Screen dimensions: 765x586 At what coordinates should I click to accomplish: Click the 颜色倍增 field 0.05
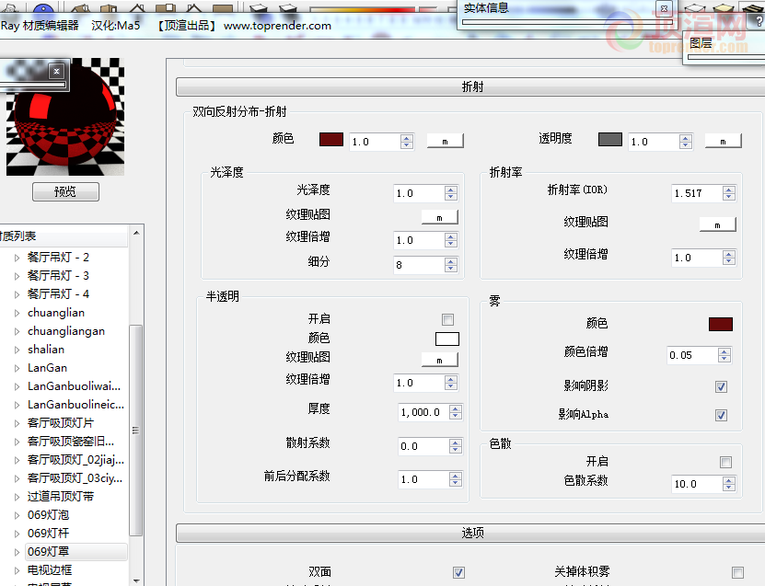tap(691, 355)
